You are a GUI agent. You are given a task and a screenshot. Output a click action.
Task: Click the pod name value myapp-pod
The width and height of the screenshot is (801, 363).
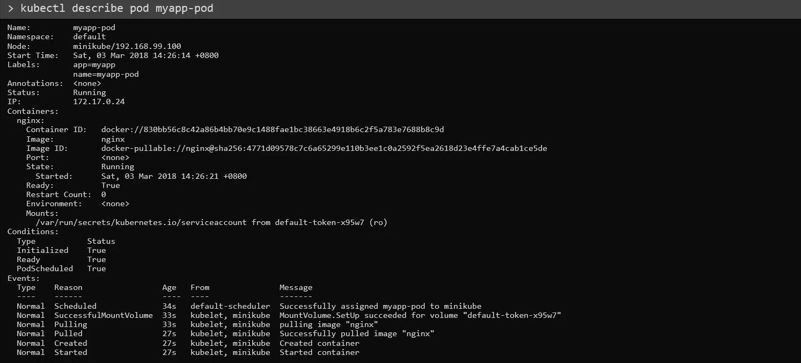94,27
